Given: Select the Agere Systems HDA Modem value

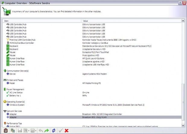Looking at the screenshot, I should 95,74.
